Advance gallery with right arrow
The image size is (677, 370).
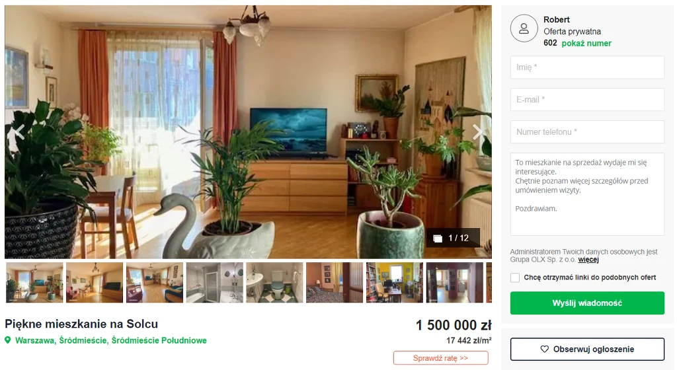click(477, 131)
